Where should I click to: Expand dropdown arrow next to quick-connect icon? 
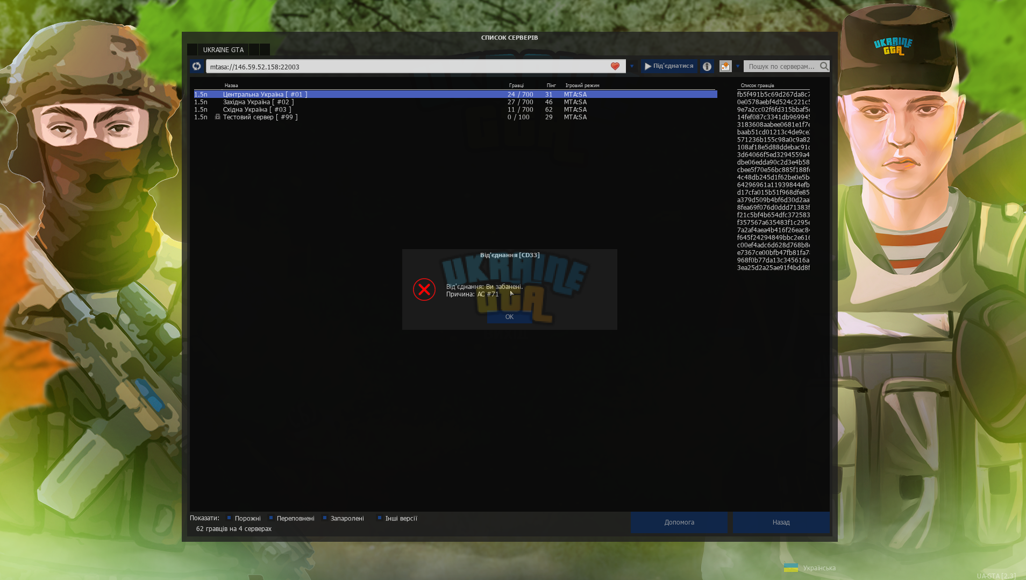(738, 66)
